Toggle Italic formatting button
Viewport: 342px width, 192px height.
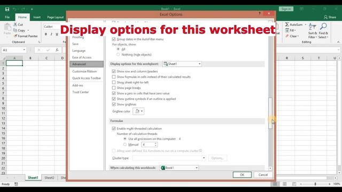point(51,34)
